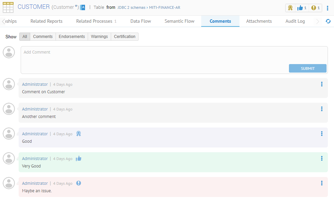Viewport: 334px width, 198px height.
Task: Show only Endorsements in the filter
Action: coord(72,37)
